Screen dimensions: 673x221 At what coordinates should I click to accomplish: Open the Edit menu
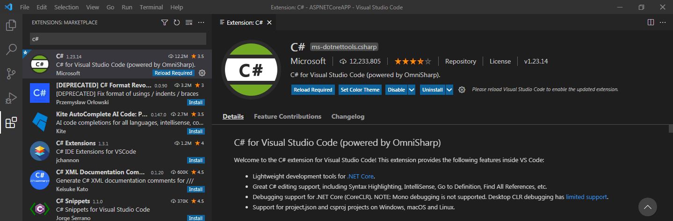tap(42, 7)
